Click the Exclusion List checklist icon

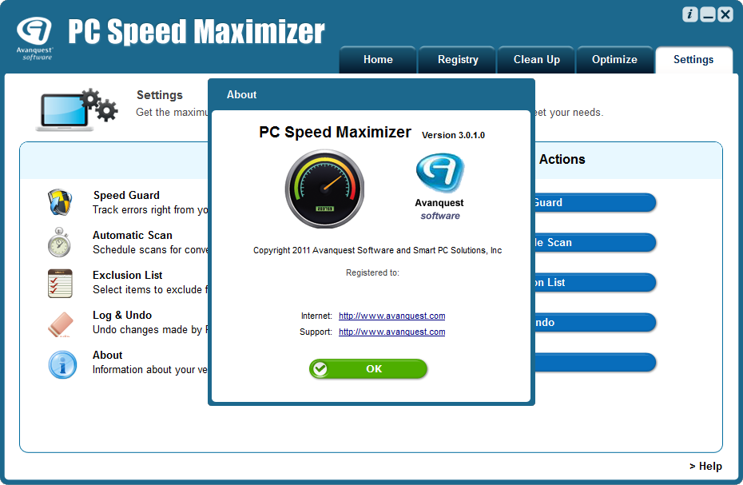tap(60, 283)
